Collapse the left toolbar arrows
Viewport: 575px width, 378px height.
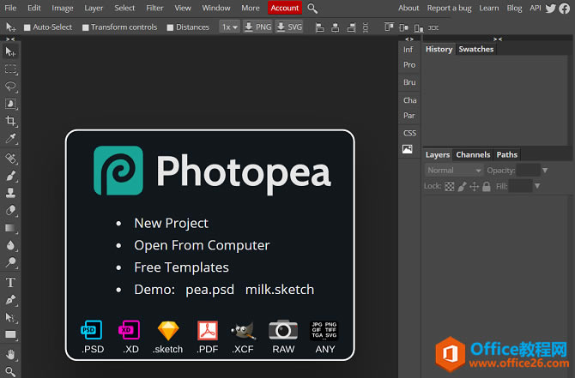click(x=10, y=39)
